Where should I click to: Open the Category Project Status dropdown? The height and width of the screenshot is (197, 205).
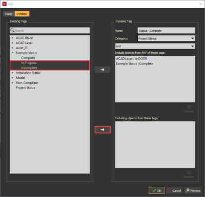[x=166, y=38]
